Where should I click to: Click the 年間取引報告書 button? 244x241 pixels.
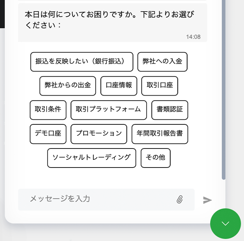click(x=160, y=134)
